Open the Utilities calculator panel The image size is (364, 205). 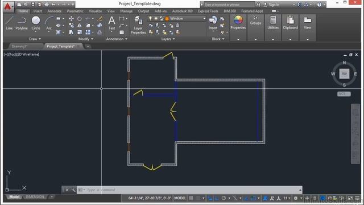(x=273, y=23)
